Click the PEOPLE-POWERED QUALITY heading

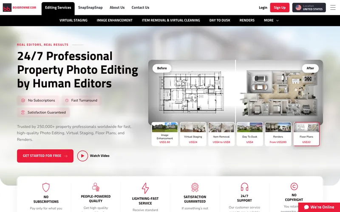coord(96,198)
